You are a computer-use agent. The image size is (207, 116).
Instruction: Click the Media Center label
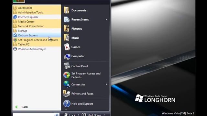click(26, 22)
